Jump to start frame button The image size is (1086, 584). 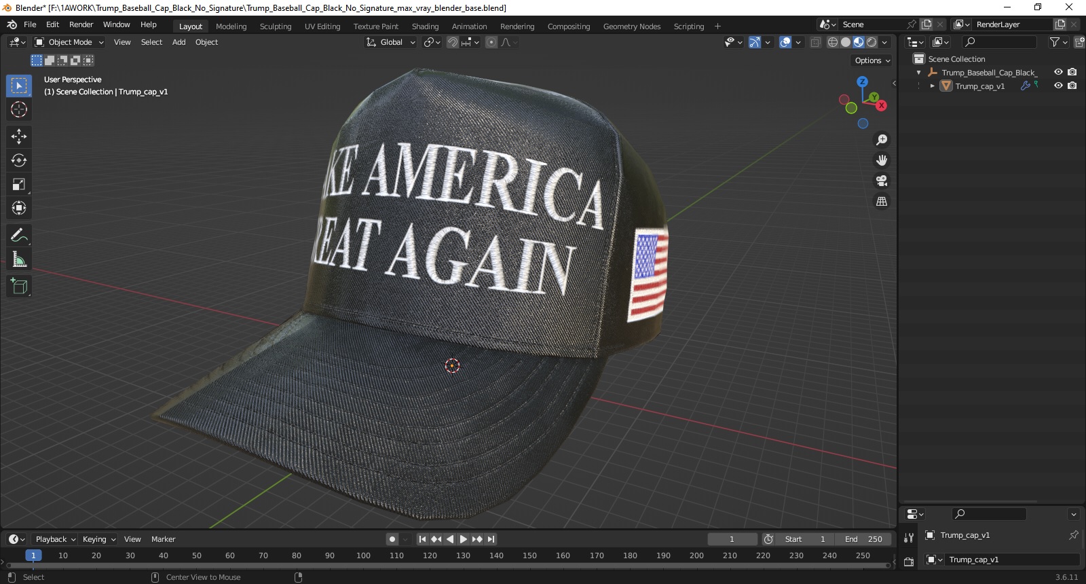tap(422, 539)
